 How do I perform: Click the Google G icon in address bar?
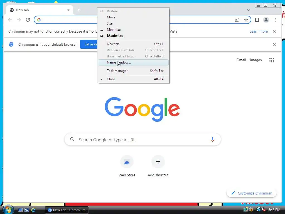(39, 20)
